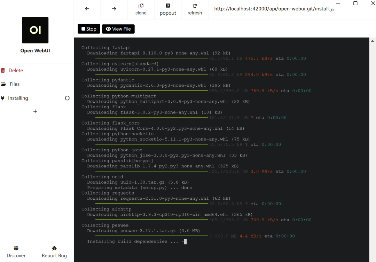Click 'Collecting flask_cors' terminal line
376x262 pixels.
click(x=111, y=123)
